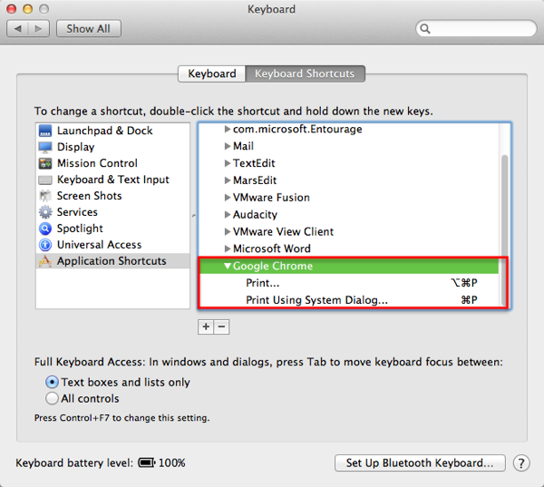Select the Application Shortcuts category
Screen dimensions: 544x487
[x=112, y=261]
